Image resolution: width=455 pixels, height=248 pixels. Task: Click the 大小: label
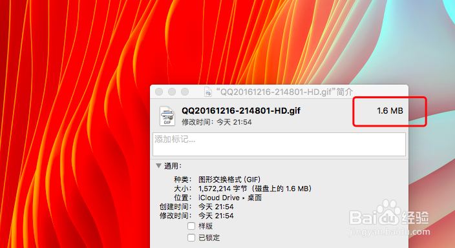point(182,189)
